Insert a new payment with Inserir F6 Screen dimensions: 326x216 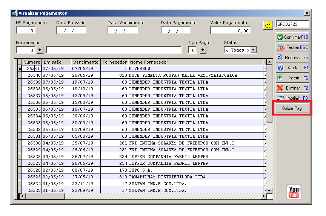coord(292,78)
